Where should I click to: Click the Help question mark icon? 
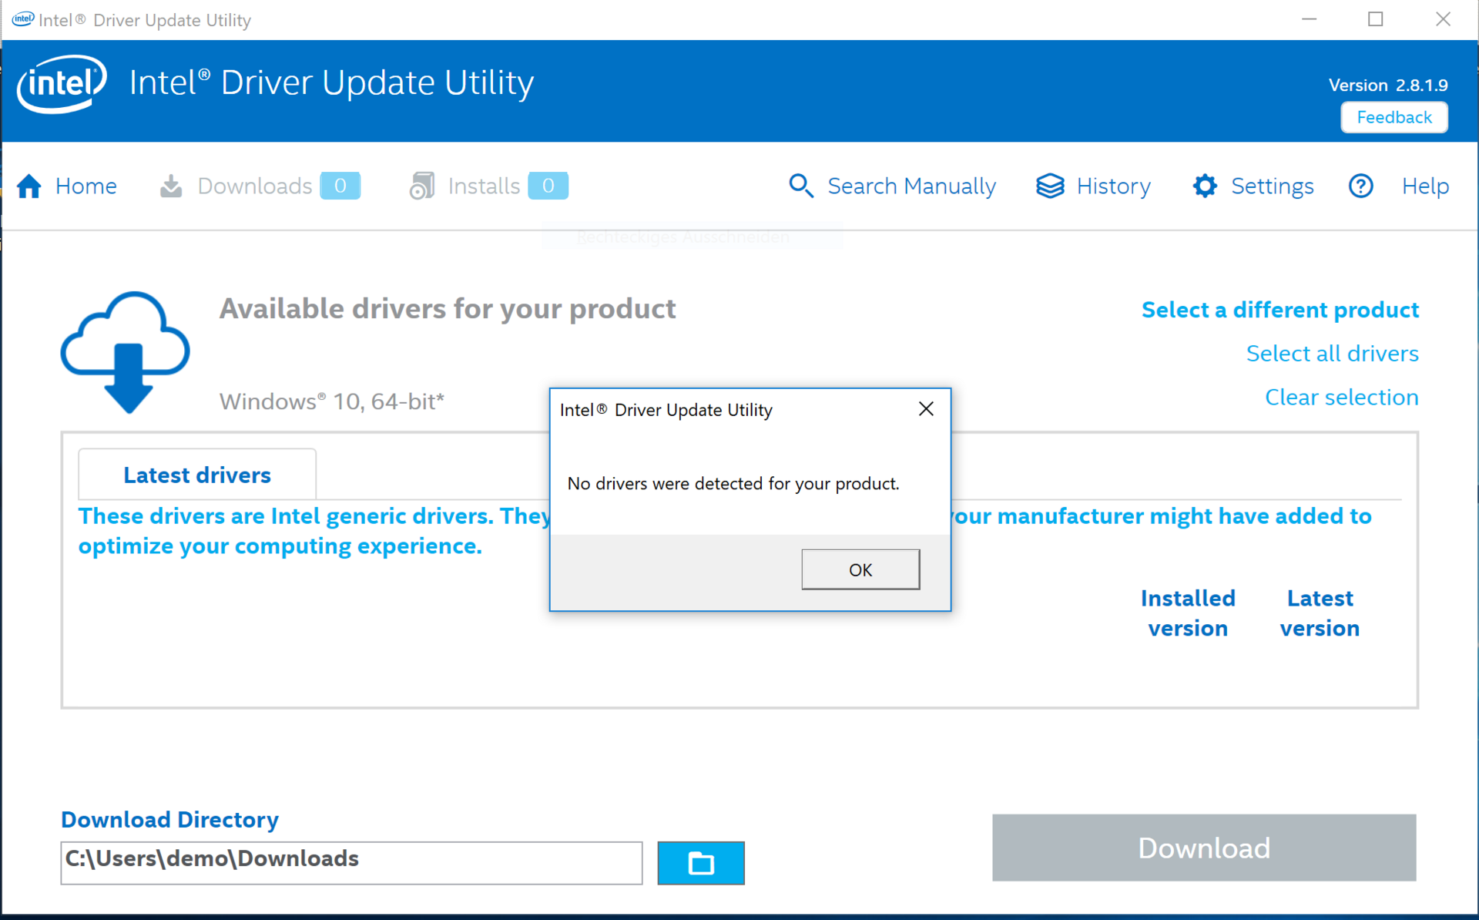[x=1360, y=186]
